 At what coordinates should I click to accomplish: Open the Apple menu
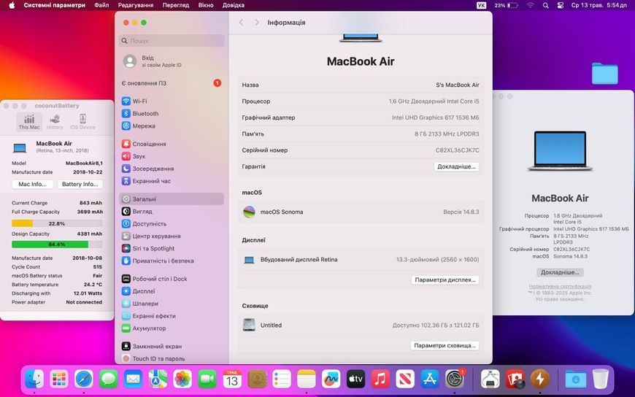click(x=12, y=5)
